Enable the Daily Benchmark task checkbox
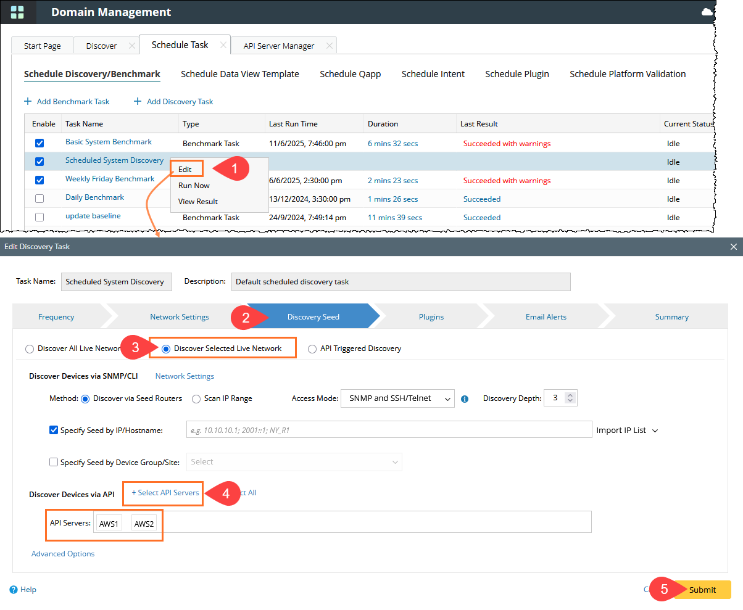The width and height of the screenshot is (743, 610). pos(39,199)
